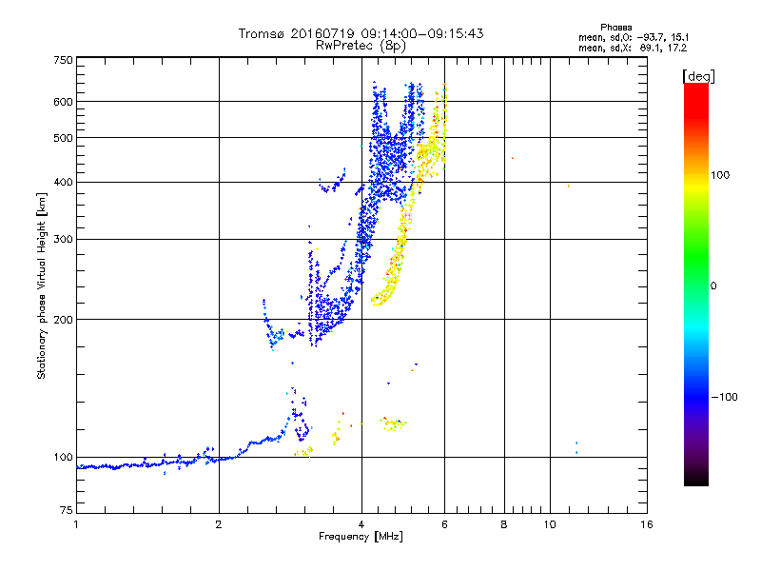Screen dimensions: 761x571
Task: Click the isolated orange point near 8 MHz
Action: [x=513, y=158]
